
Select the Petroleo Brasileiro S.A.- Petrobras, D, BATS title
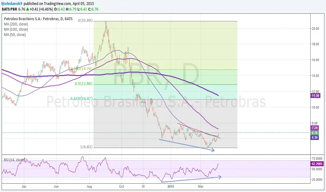(38, 19)
